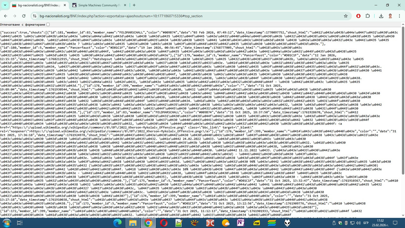
Task: Reload the current page
Action: [24, 16]
